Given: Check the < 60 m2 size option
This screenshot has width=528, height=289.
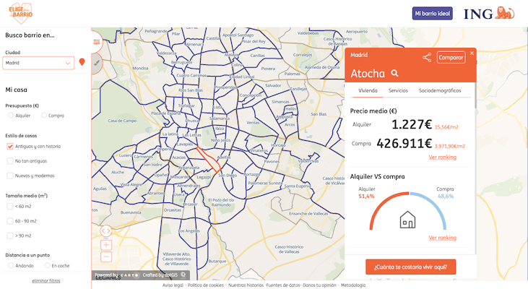Looking at the screenshot, I should [x=10, y=207].
